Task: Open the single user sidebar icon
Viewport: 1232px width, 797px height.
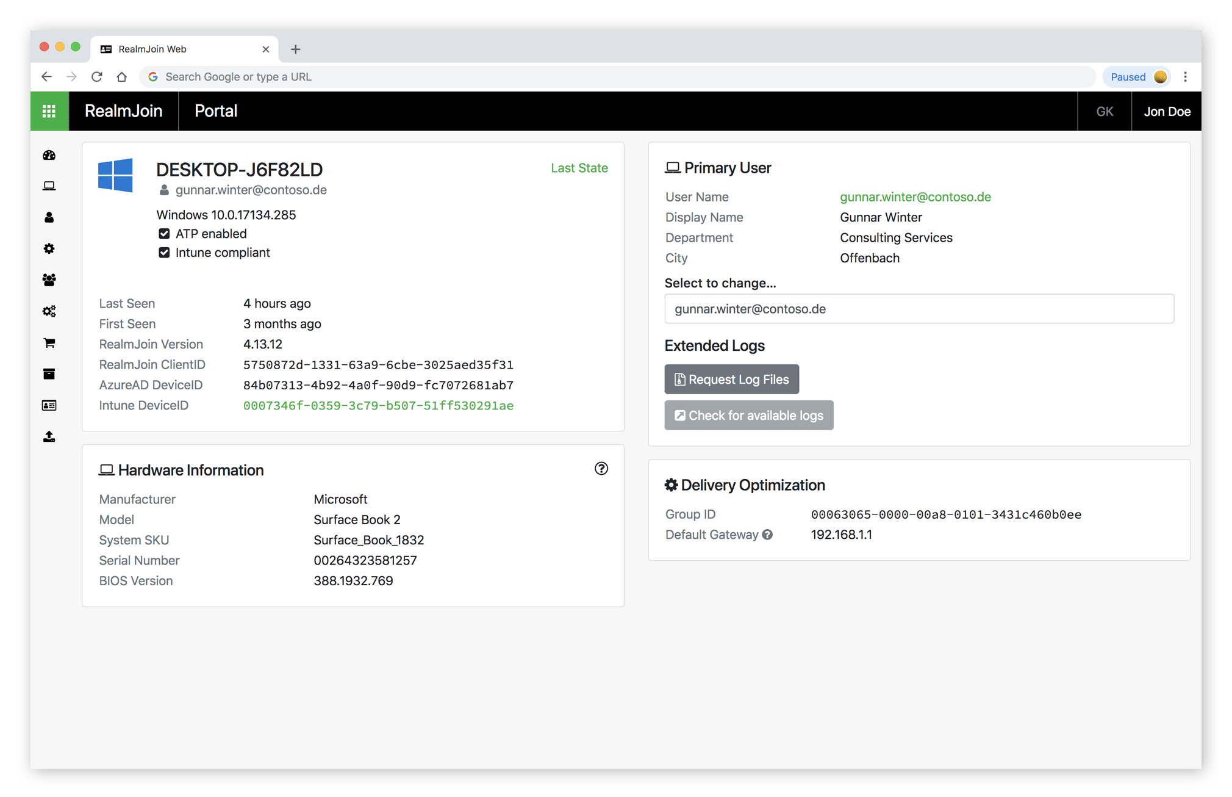Action: click(x=49, y=217)
